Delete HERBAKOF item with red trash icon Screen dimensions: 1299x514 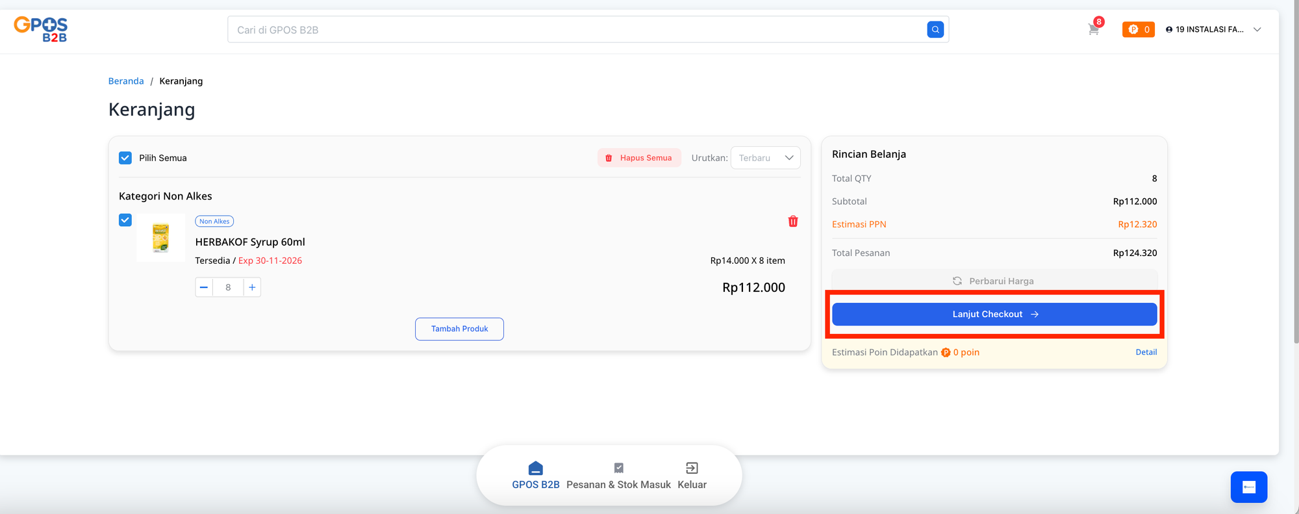[792, 222]
